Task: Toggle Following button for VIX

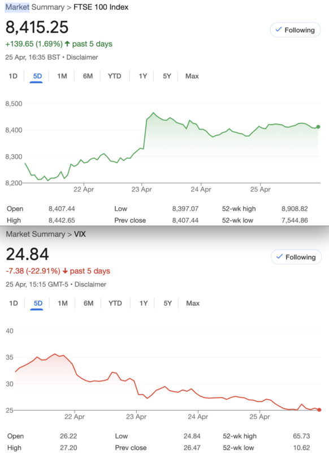Action: 296,257
